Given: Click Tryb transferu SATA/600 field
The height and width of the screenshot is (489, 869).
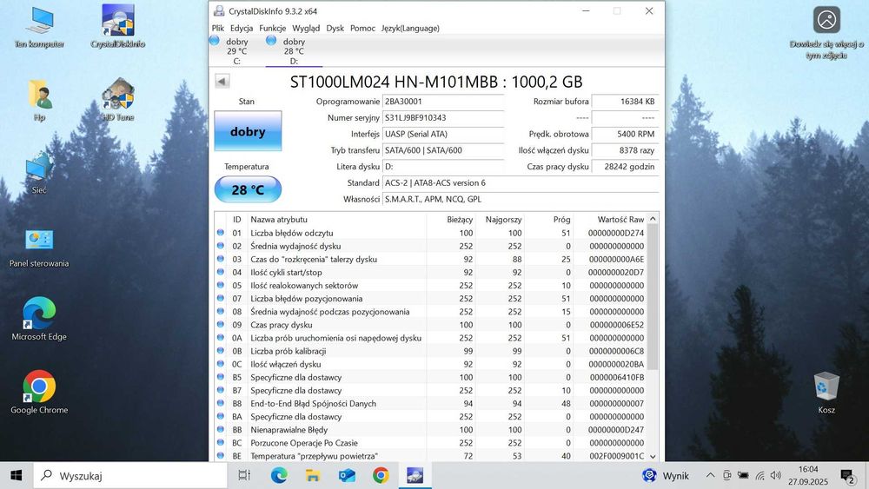Looking at the screenshot, I should click(443, 150).
